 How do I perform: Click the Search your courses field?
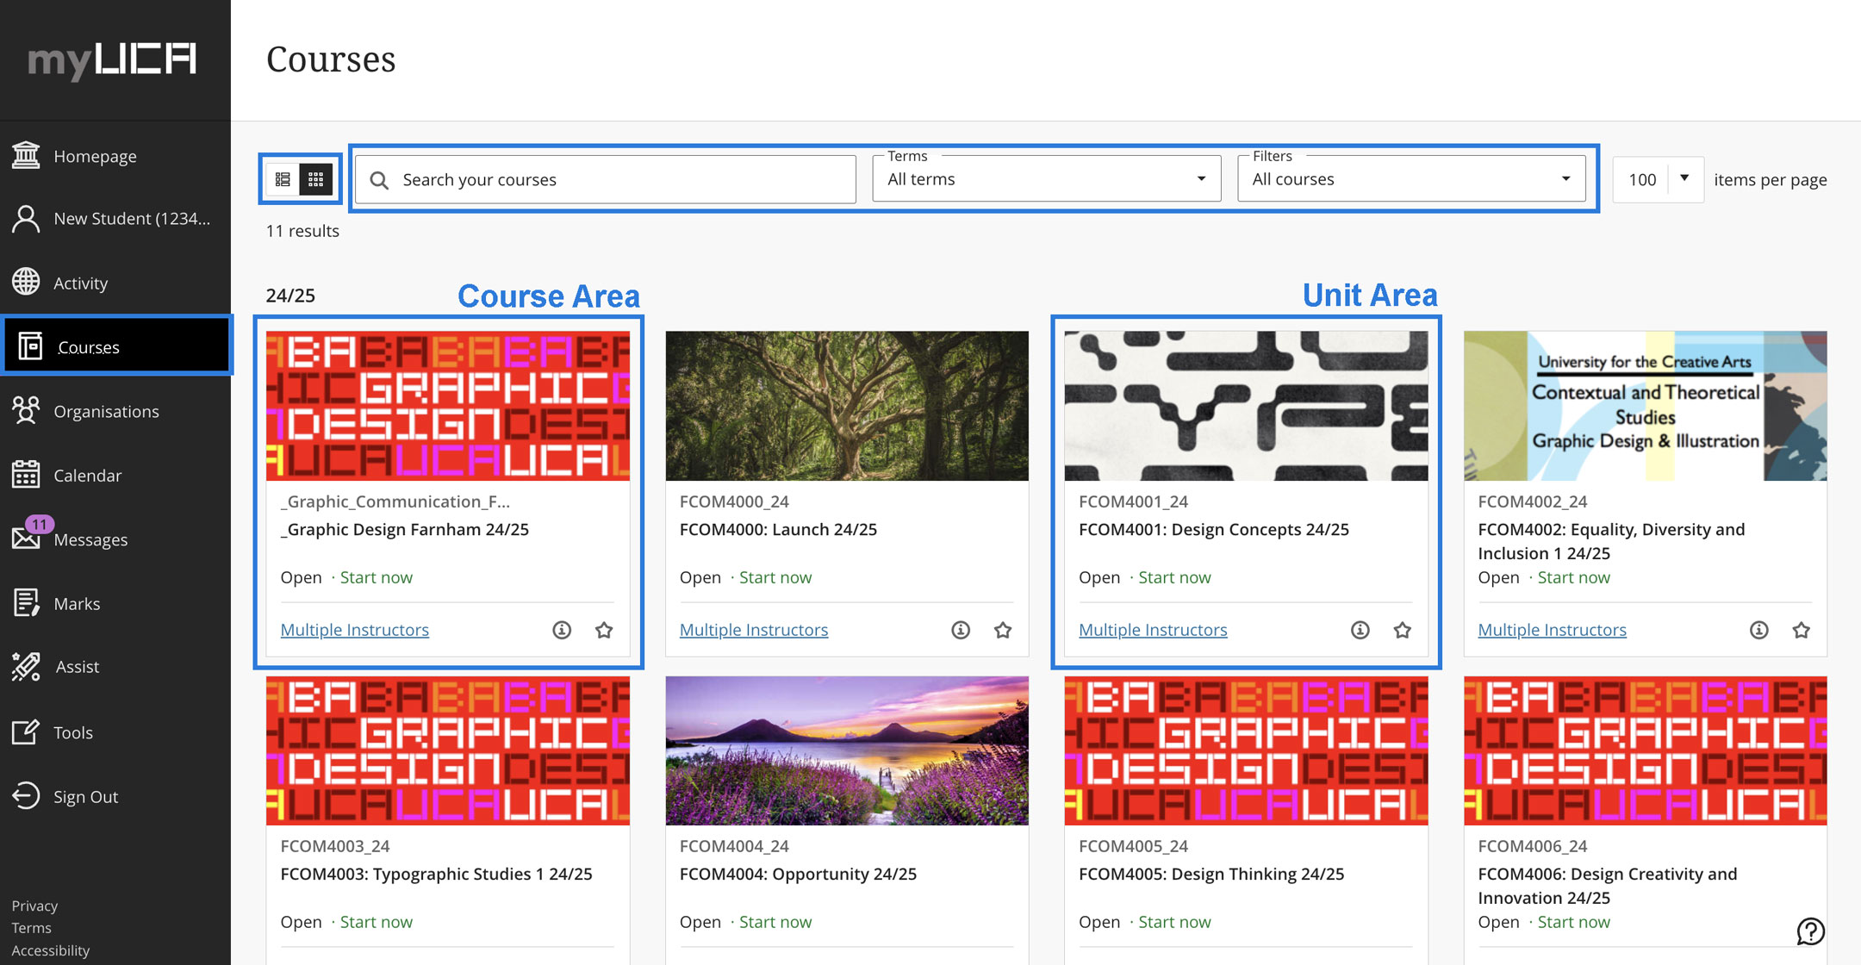pos(606,179)
